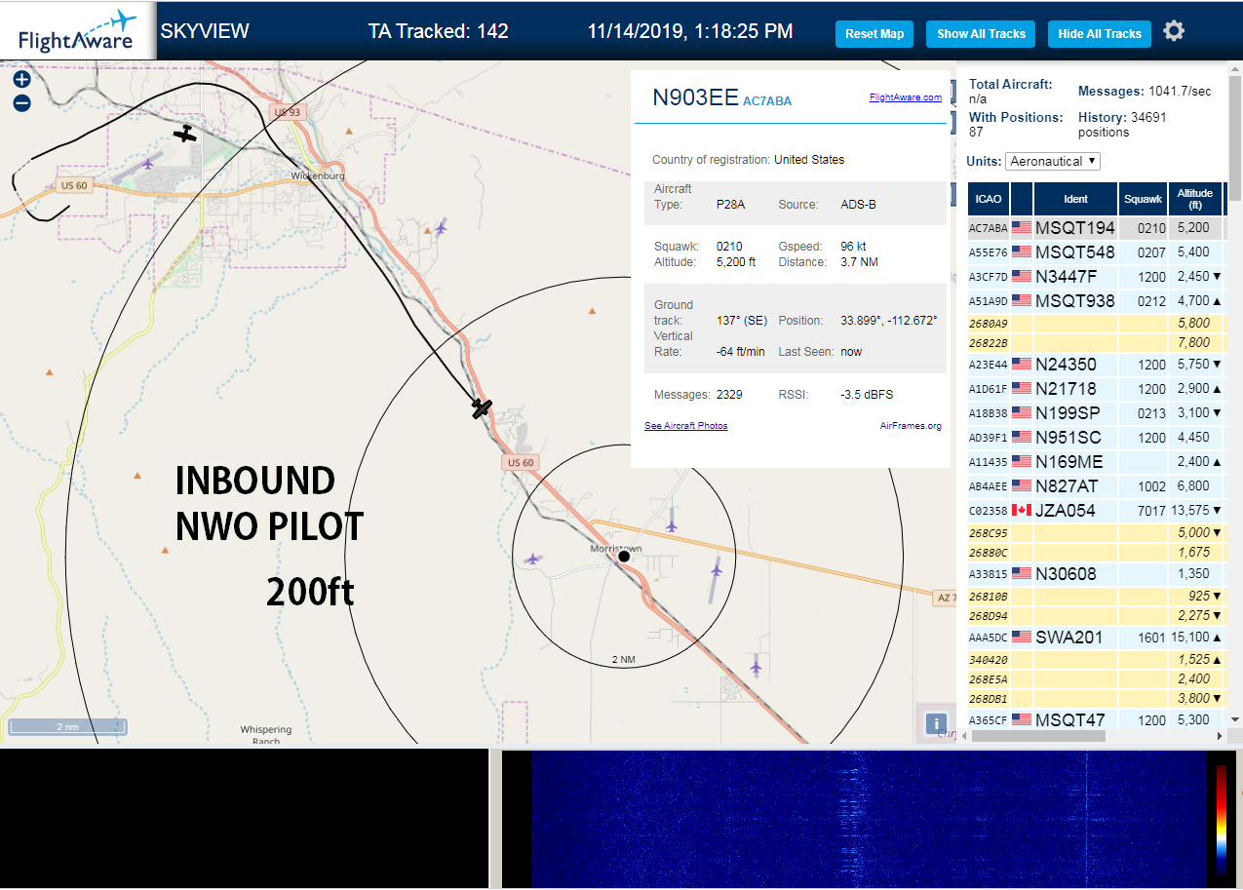
Task: Click the table's horizontal scrollbar thumb
Action: [x=1038, y=736]
